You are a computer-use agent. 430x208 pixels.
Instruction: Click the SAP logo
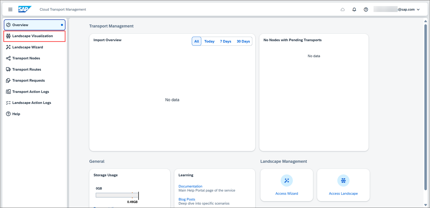tap(25, 9)
